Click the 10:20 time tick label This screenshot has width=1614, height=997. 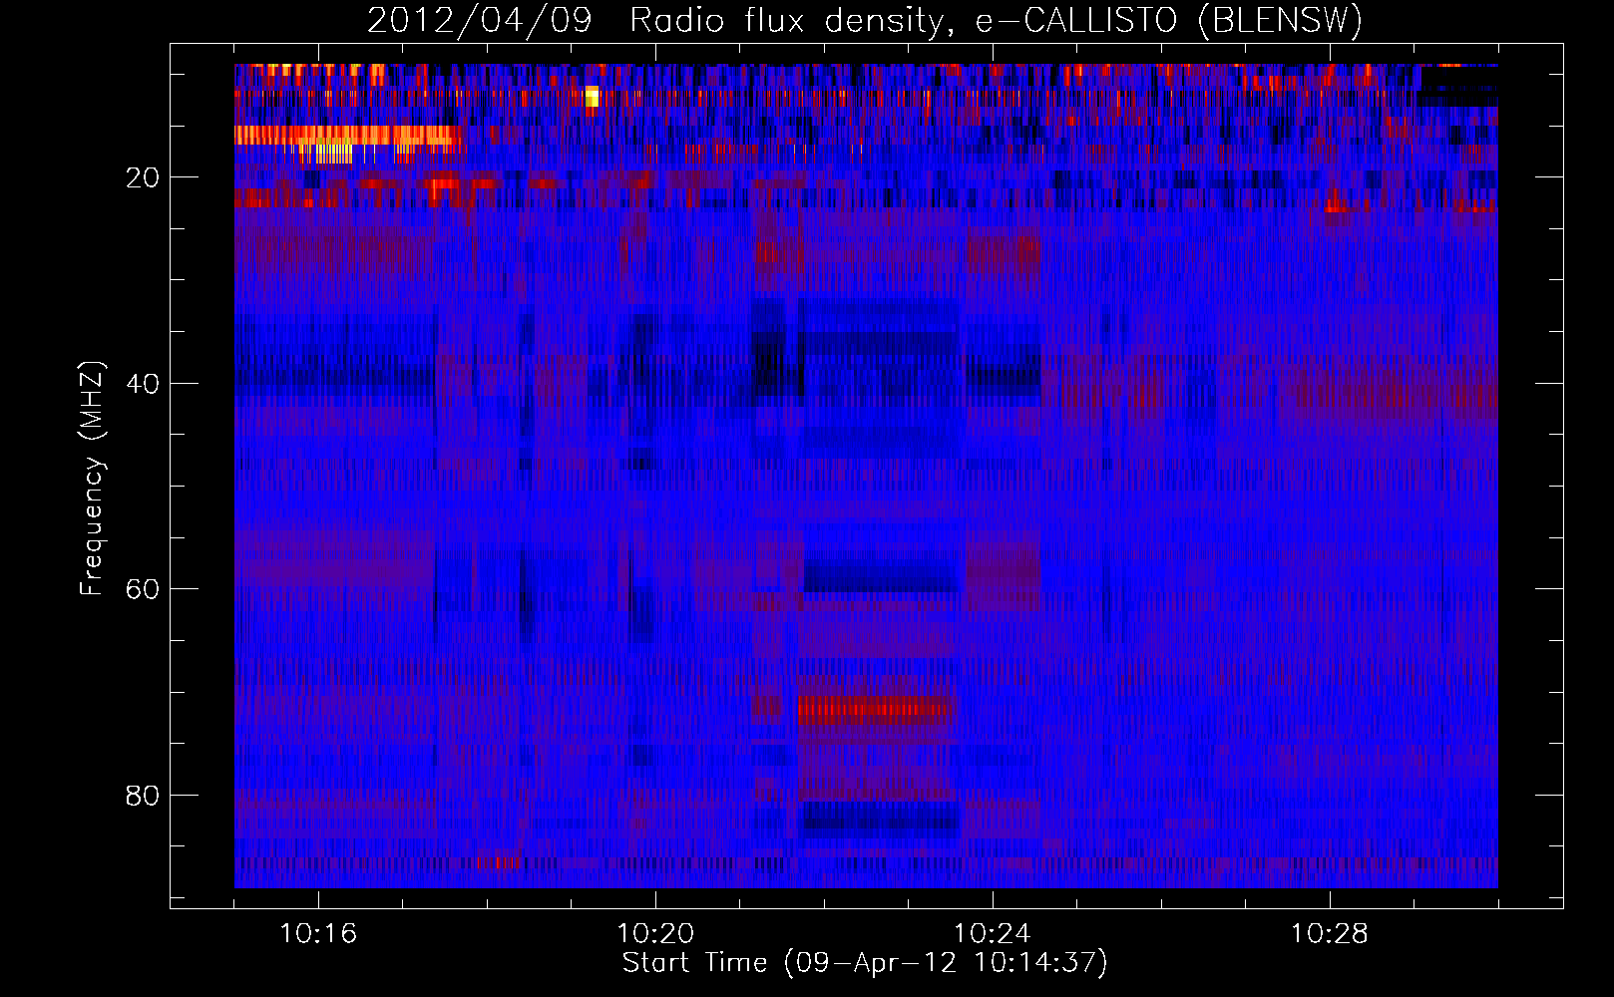click(x=655, y=933)
